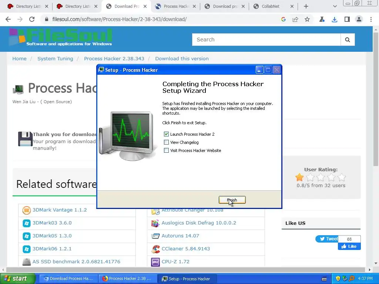This screenshot has height=284, width=379.
Task: Expand the tab search dropdown chevron
Action: (x=335, y=6)
